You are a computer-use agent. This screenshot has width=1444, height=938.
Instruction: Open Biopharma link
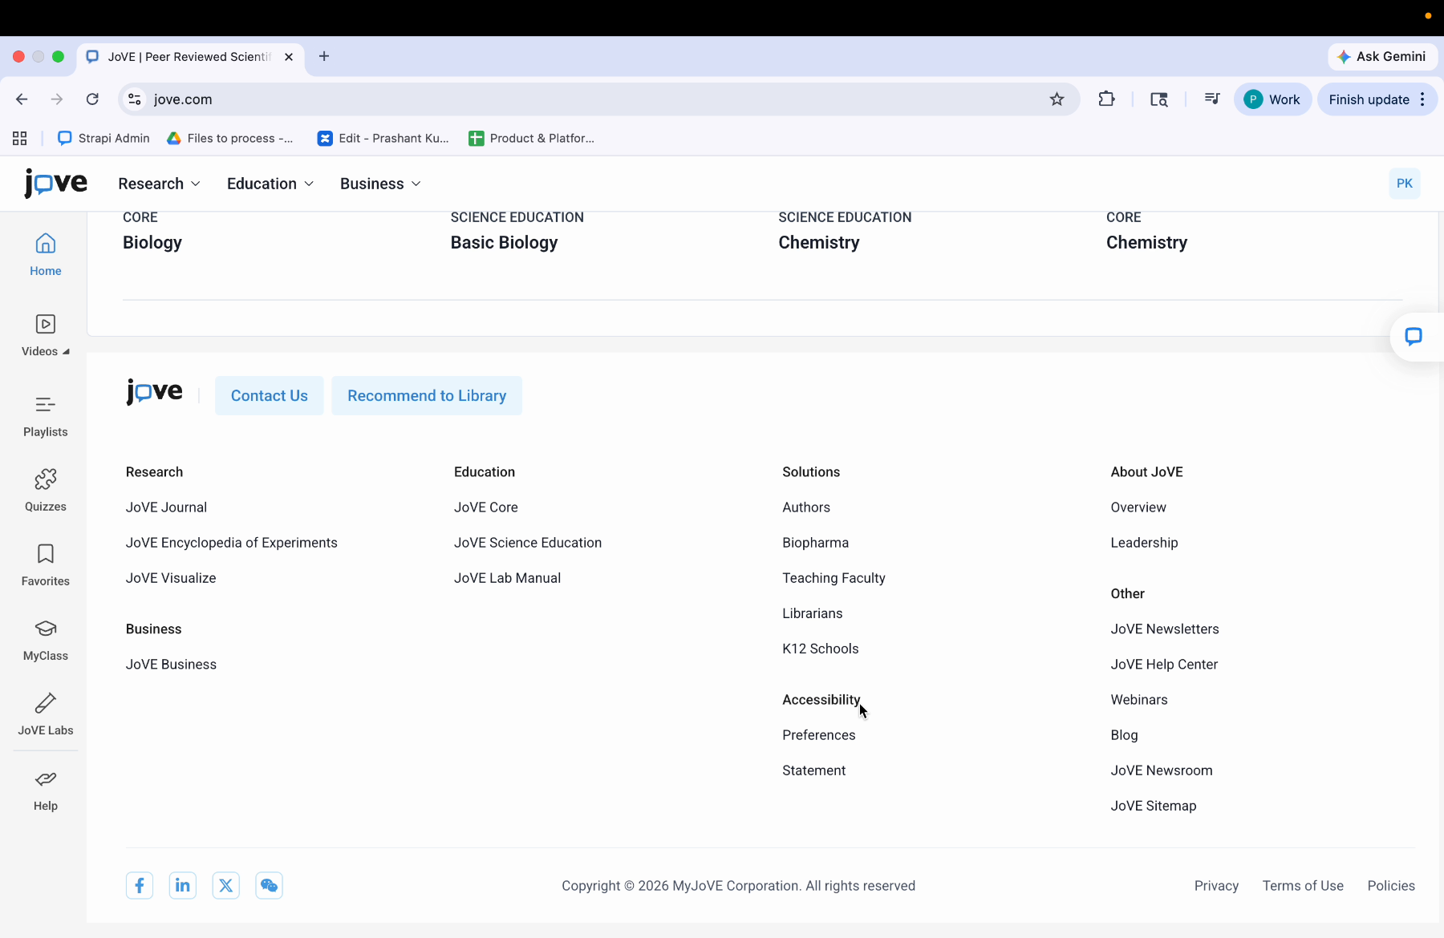click(x=815, y=543)
